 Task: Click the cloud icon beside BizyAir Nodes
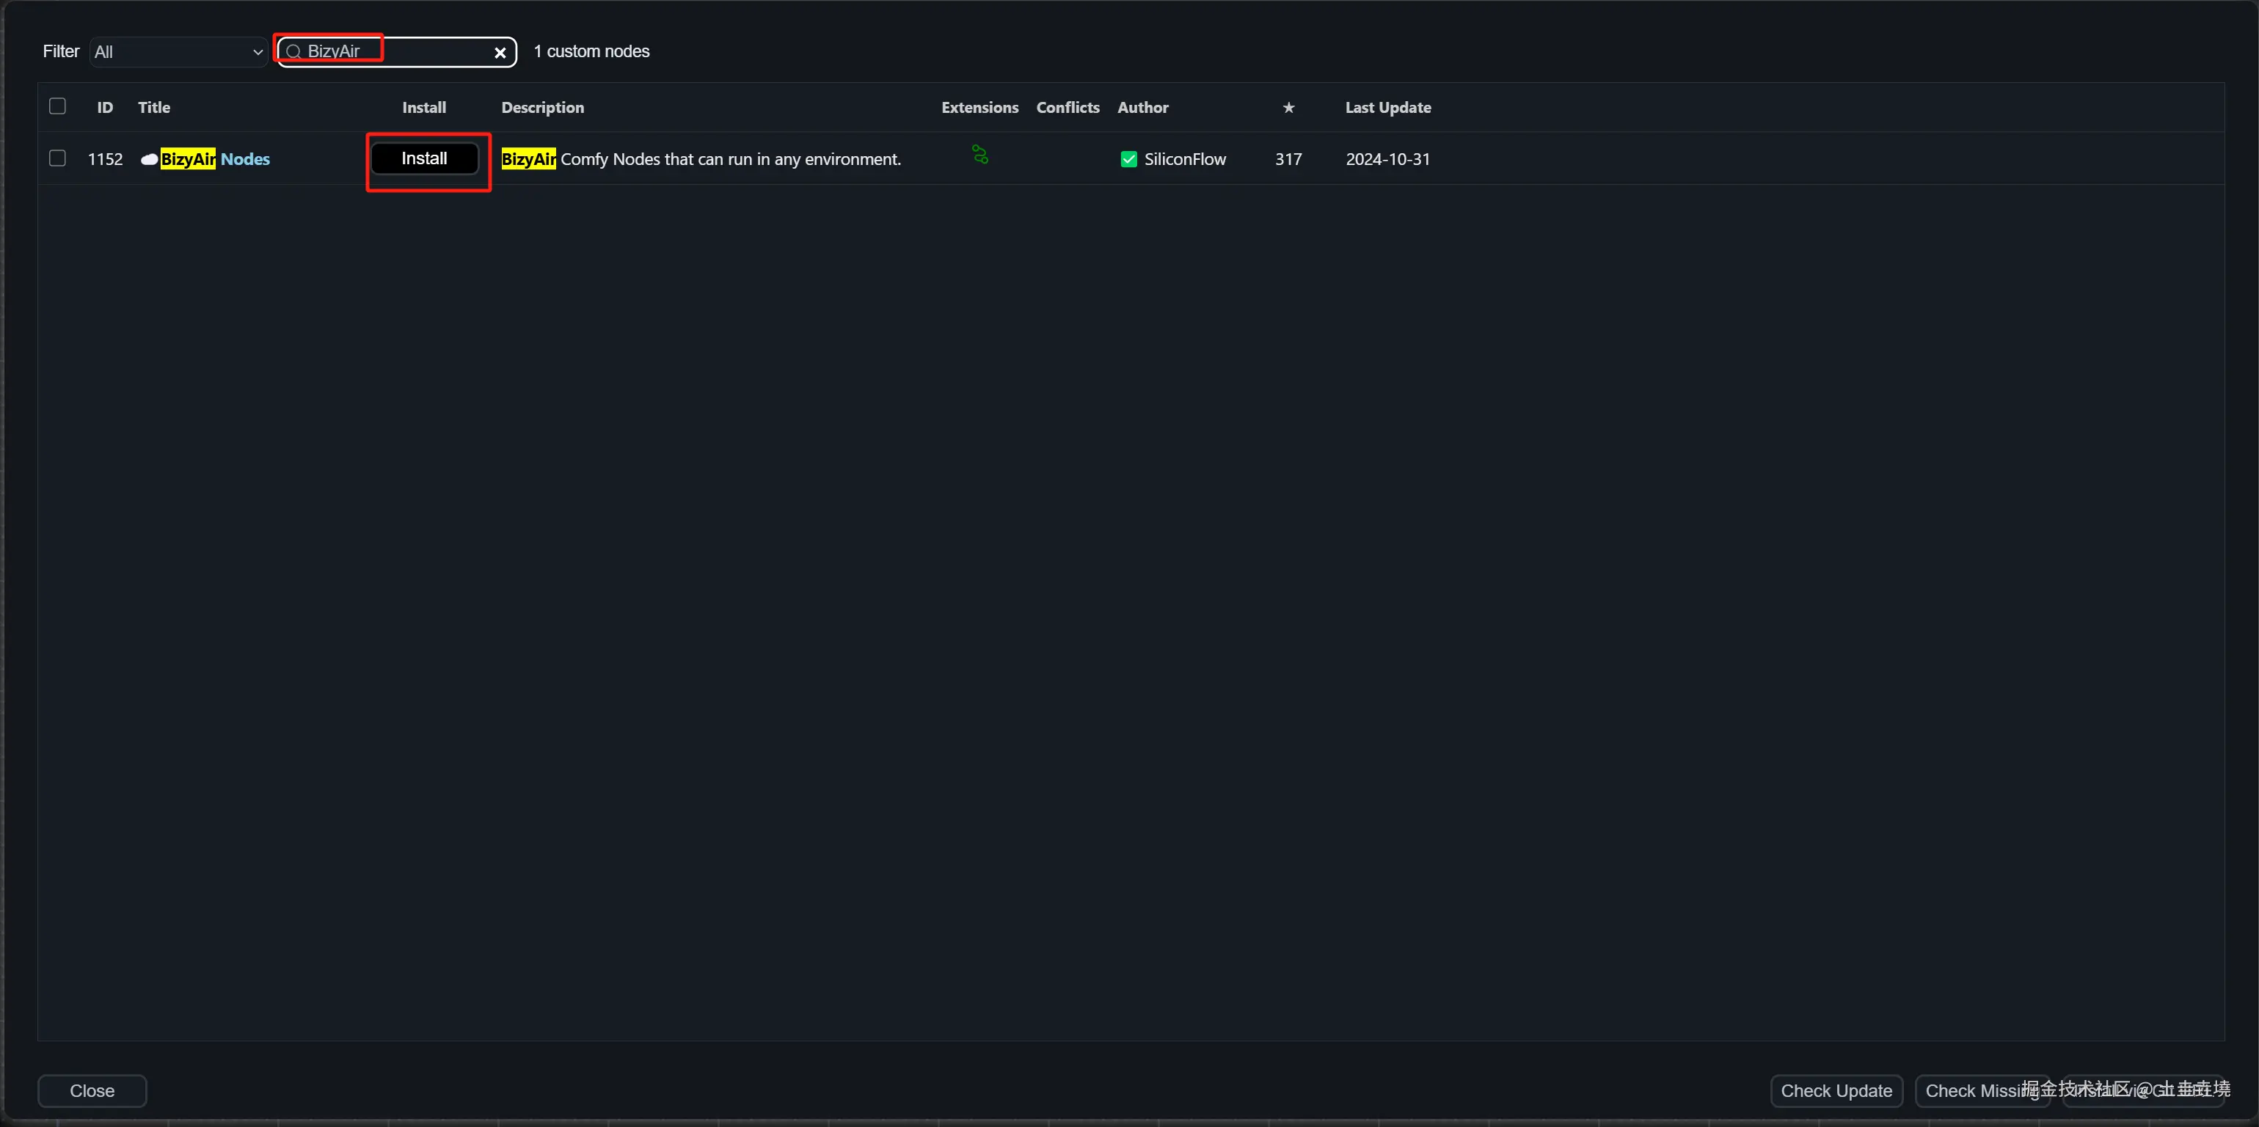coord(149,160)
